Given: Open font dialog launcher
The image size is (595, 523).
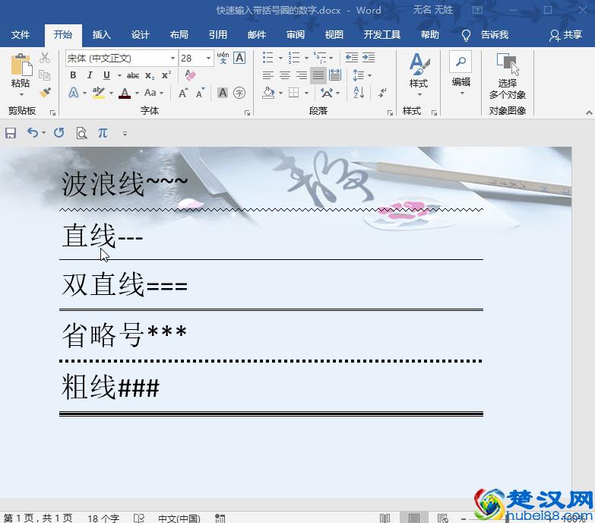Looking at the screenshot, I should tap(247, 113).
